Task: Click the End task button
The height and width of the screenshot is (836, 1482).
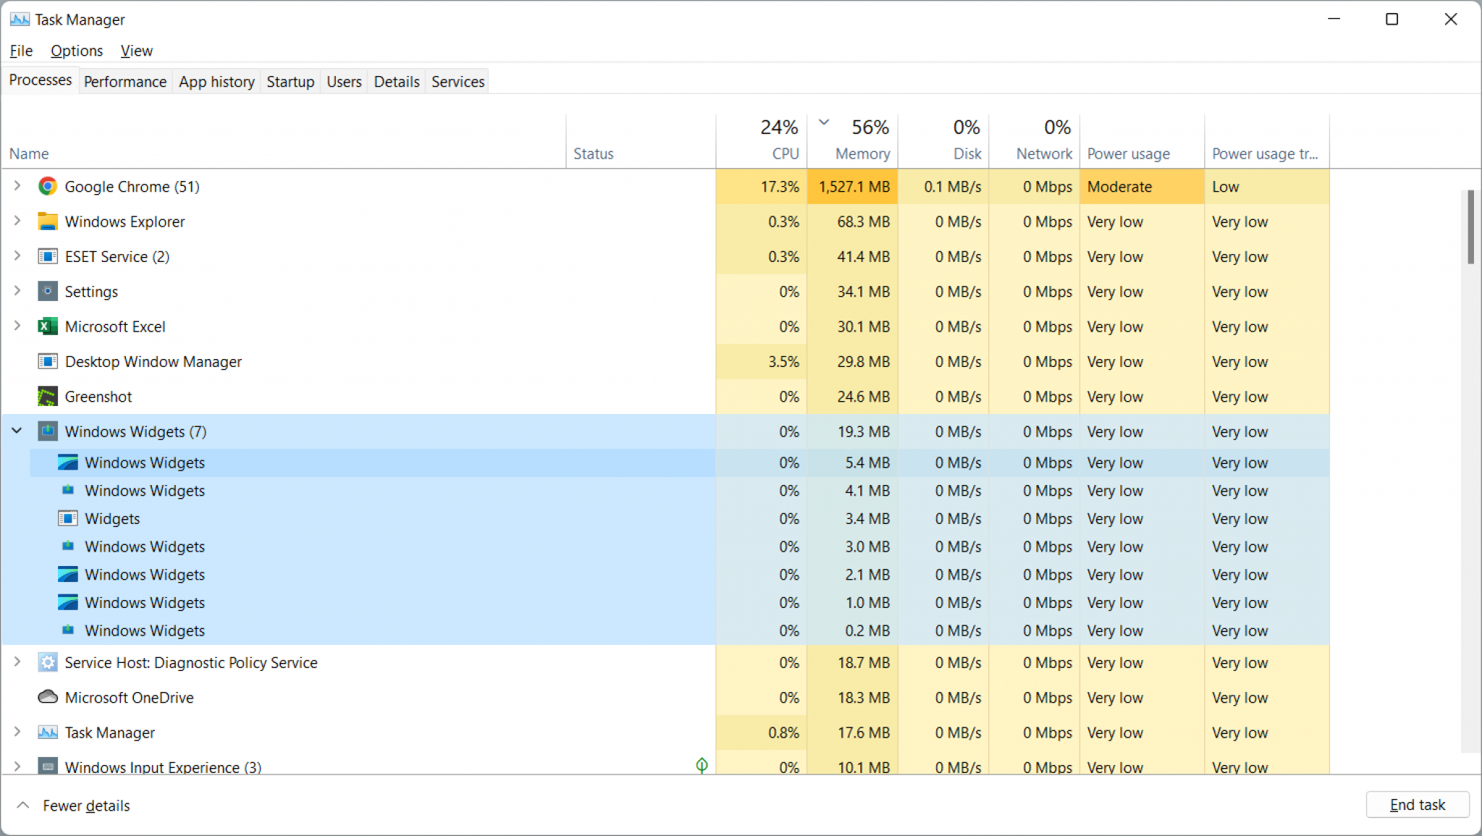Action: pos(1416,804)
